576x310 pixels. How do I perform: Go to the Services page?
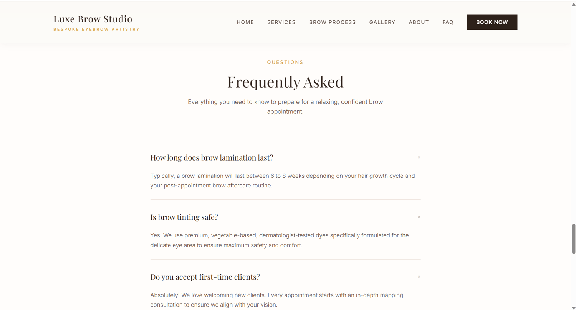pos(281,22)
